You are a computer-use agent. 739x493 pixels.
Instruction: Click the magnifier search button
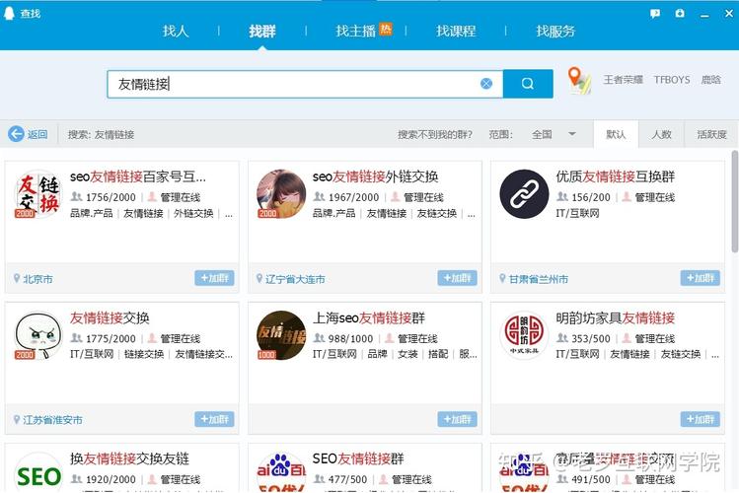pos(528,84)
